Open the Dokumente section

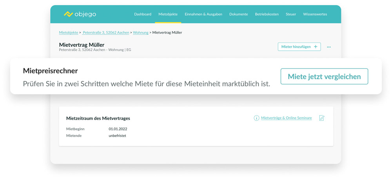coord(238,14)
